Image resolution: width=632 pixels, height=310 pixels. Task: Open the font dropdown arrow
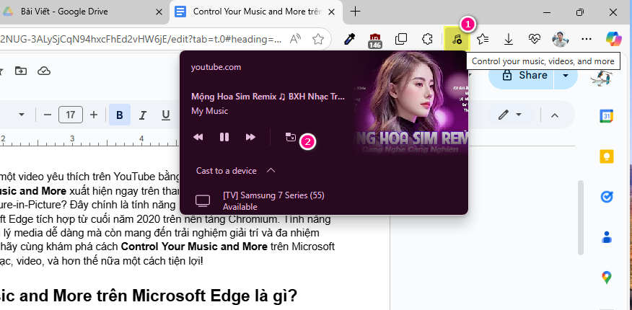pyautogui.click(x=22, y=115)
